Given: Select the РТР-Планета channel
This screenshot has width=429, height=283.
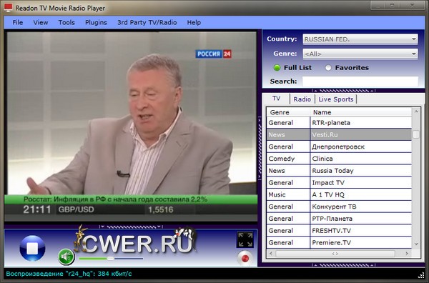Looking at the screenshot, I should pyautogui.click(x=339, y=219).
